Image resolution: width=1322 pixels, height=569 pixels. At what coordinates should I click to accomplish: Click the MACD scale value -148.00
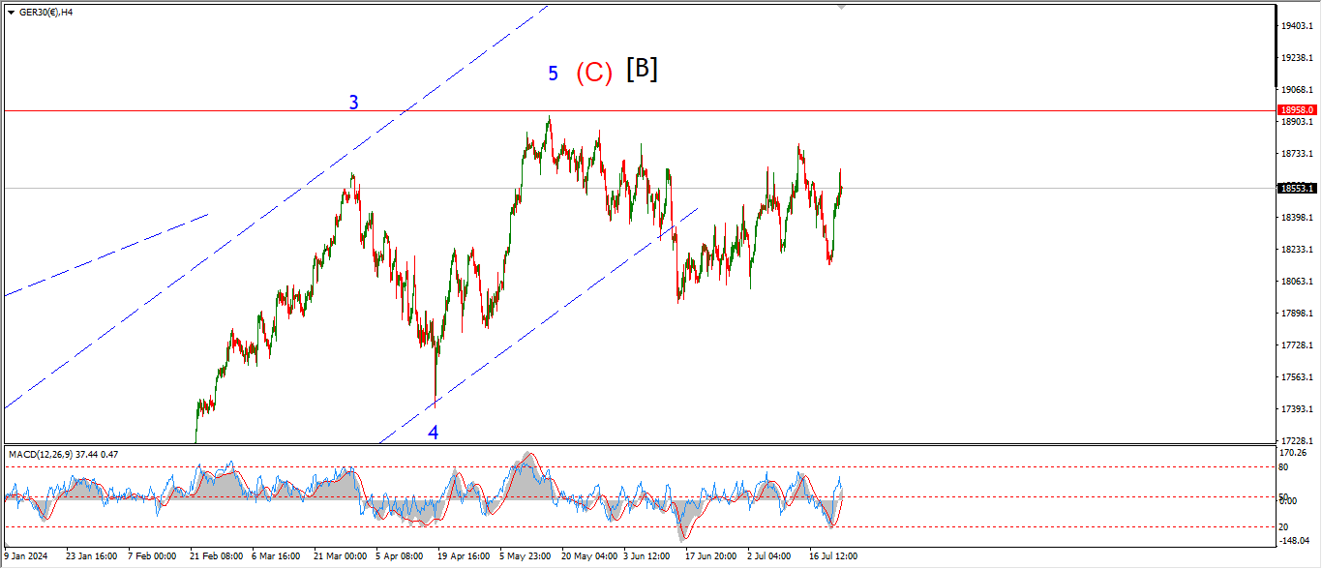[1294, 543]
